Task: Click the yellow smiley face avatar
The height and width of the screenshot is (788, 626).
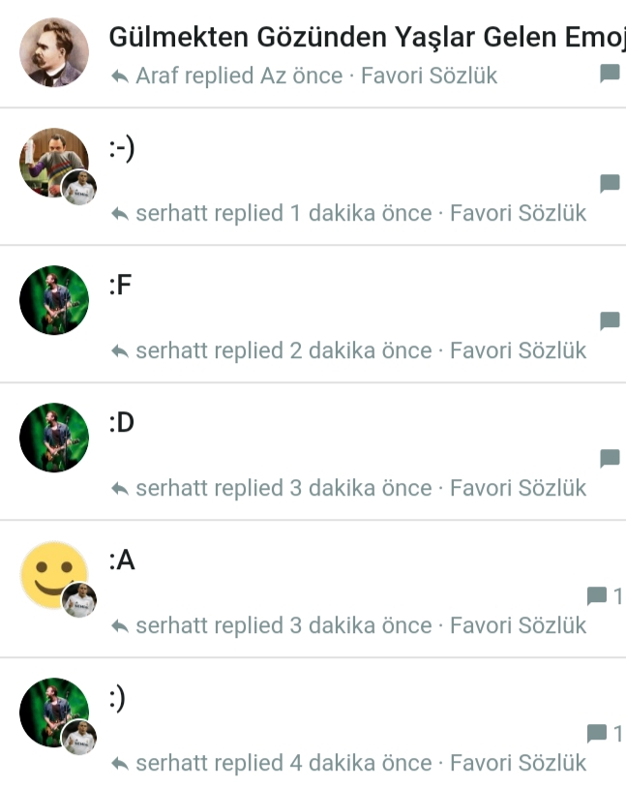Action: [x=50, y=573]
